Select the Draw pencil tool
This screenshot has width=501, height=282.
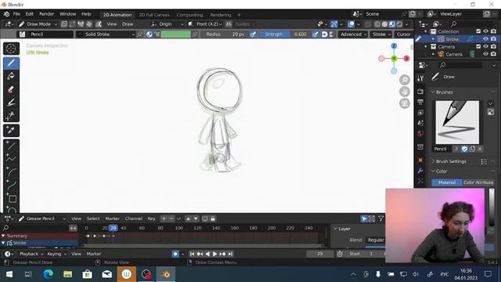pyautogui.click(x=11, y=63)
